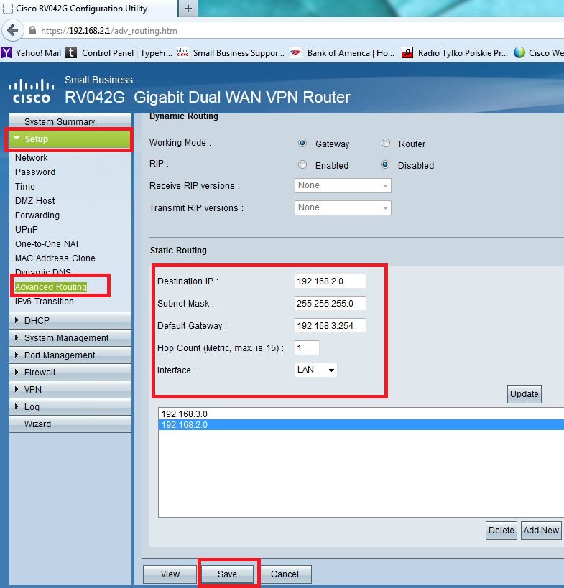Go to Advanced Routing page

(x=51, y=287)
